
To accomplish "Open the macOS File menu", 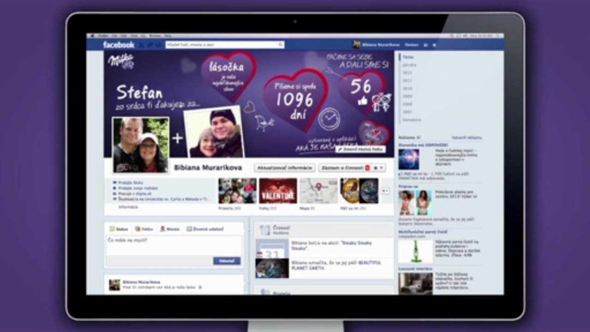I will pyautogui.click(x=114, y=36).
